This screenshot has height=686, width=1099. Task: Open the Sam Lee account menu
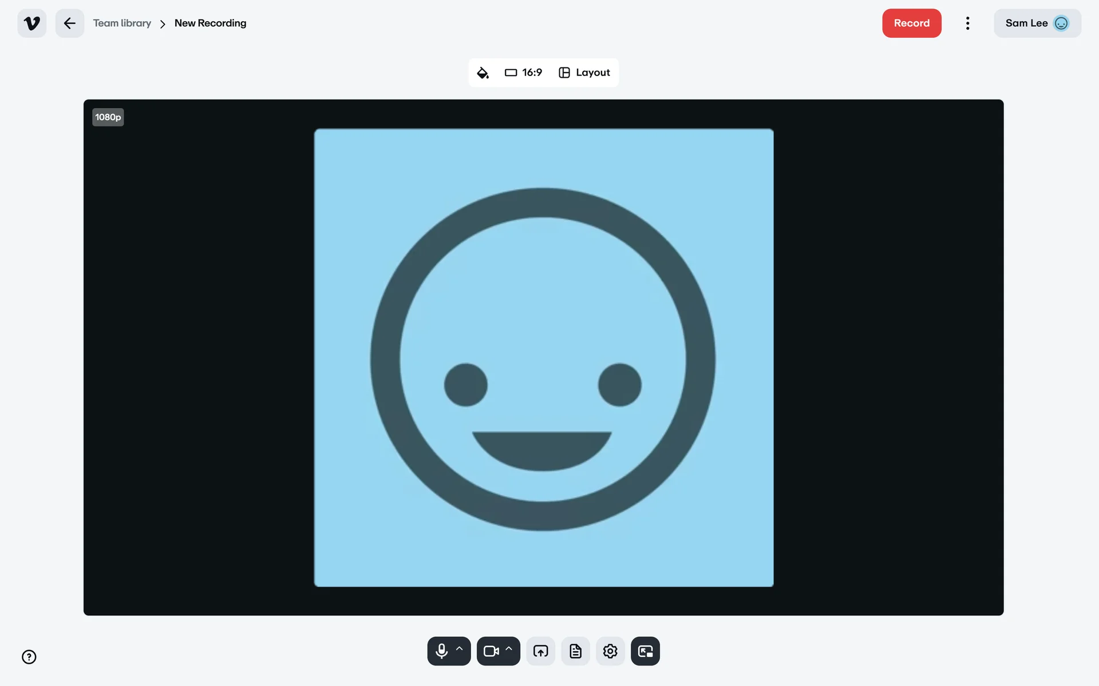pos(1037,23)
